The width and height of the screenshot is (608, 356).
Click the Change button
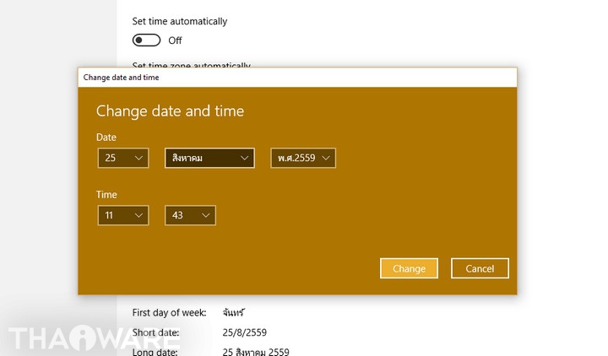tap(409, 268)
